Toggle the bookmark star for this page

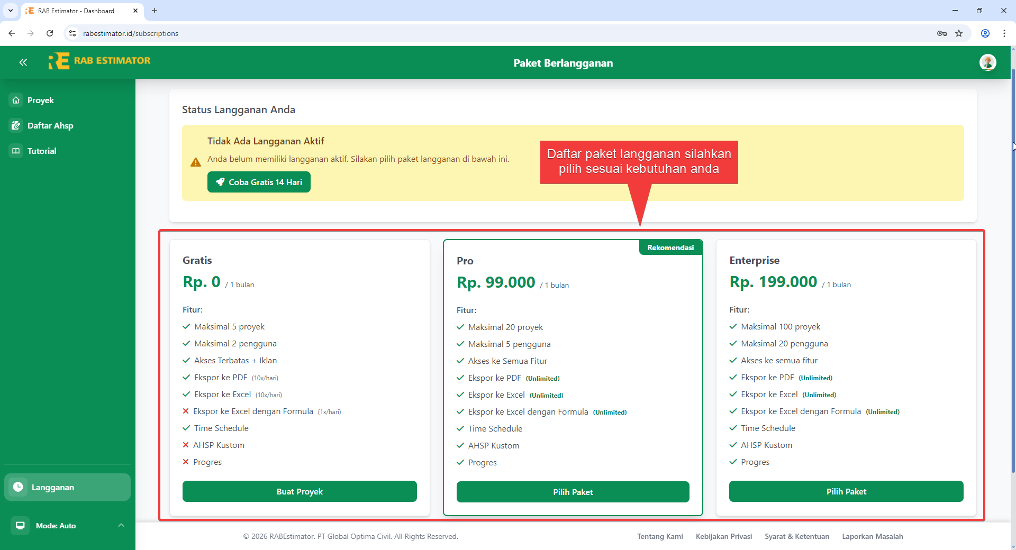tap(959, 33)
